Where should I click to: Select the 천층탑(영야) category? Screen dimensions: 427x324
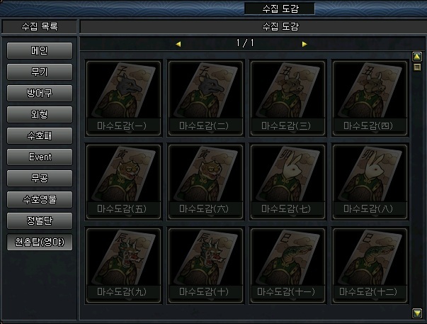coord(40,242)
